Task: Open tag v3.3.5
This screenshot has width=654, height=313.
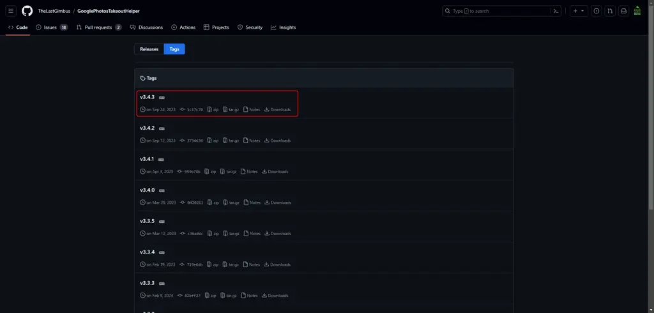Action: click(148, 221)
